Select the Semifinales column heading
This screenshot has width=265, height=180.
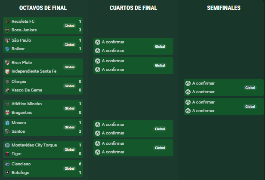click(224, 8)
